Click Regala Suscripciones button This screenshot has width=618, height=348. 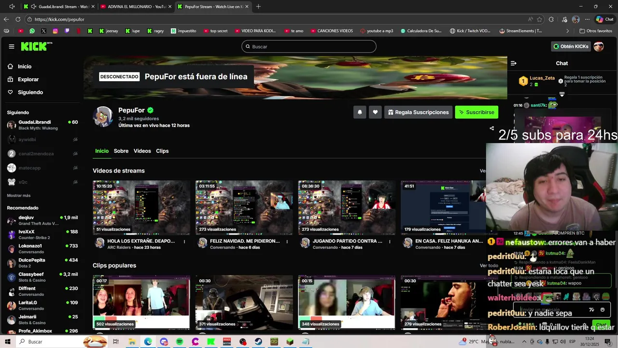418,112
